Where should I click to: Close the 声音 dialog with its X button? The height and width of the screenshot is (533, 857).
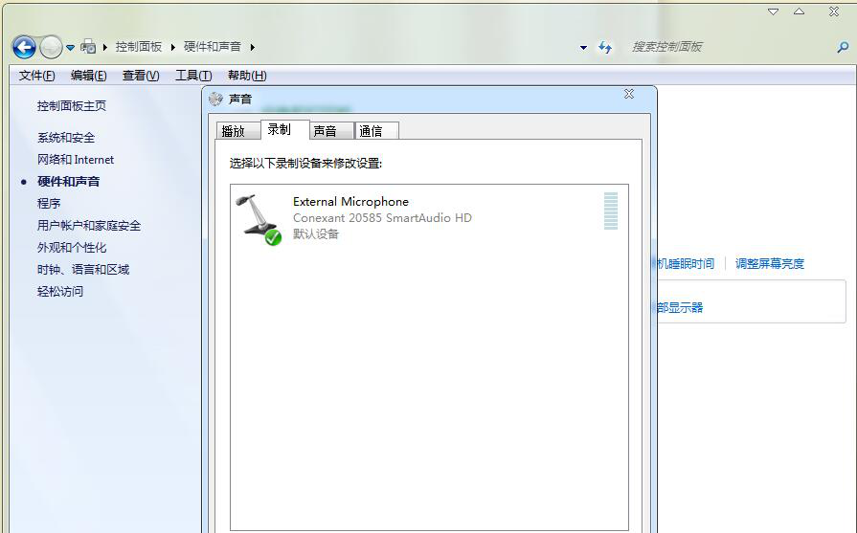tap(629, 94)
